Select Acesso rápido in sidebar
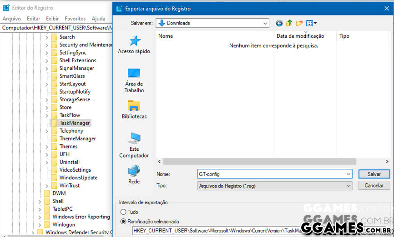The height and width of the screenshot is (237, 394). pyautogui.click(x=134, y=44)
